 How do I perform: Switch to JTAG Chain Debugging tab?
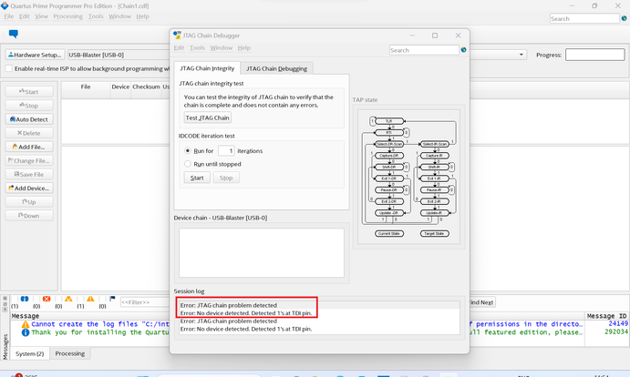276,68
